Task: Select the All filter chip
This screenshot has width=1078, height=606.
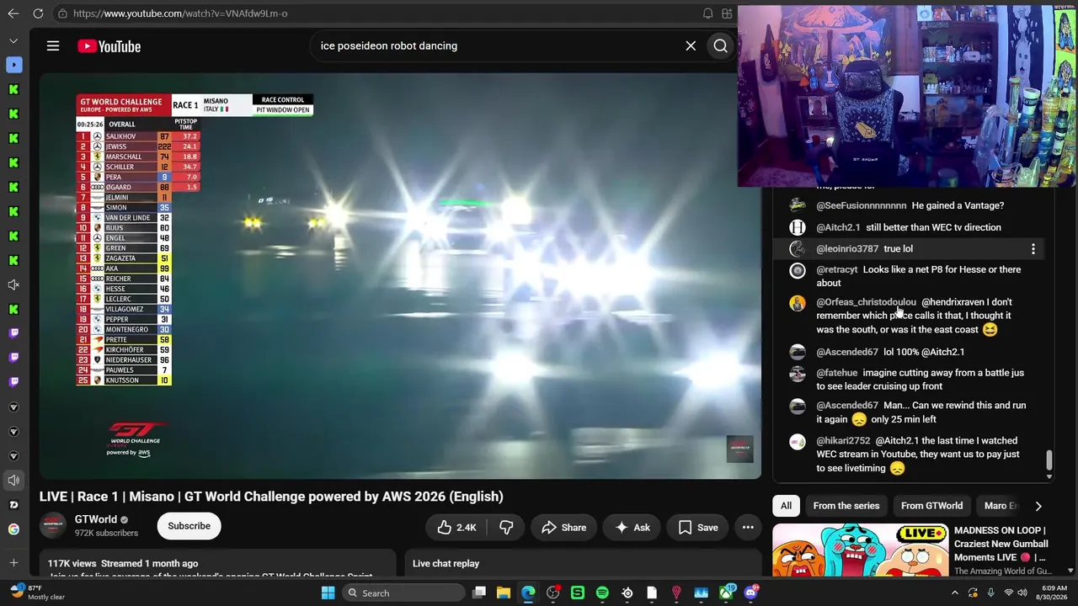Action: 786,506
